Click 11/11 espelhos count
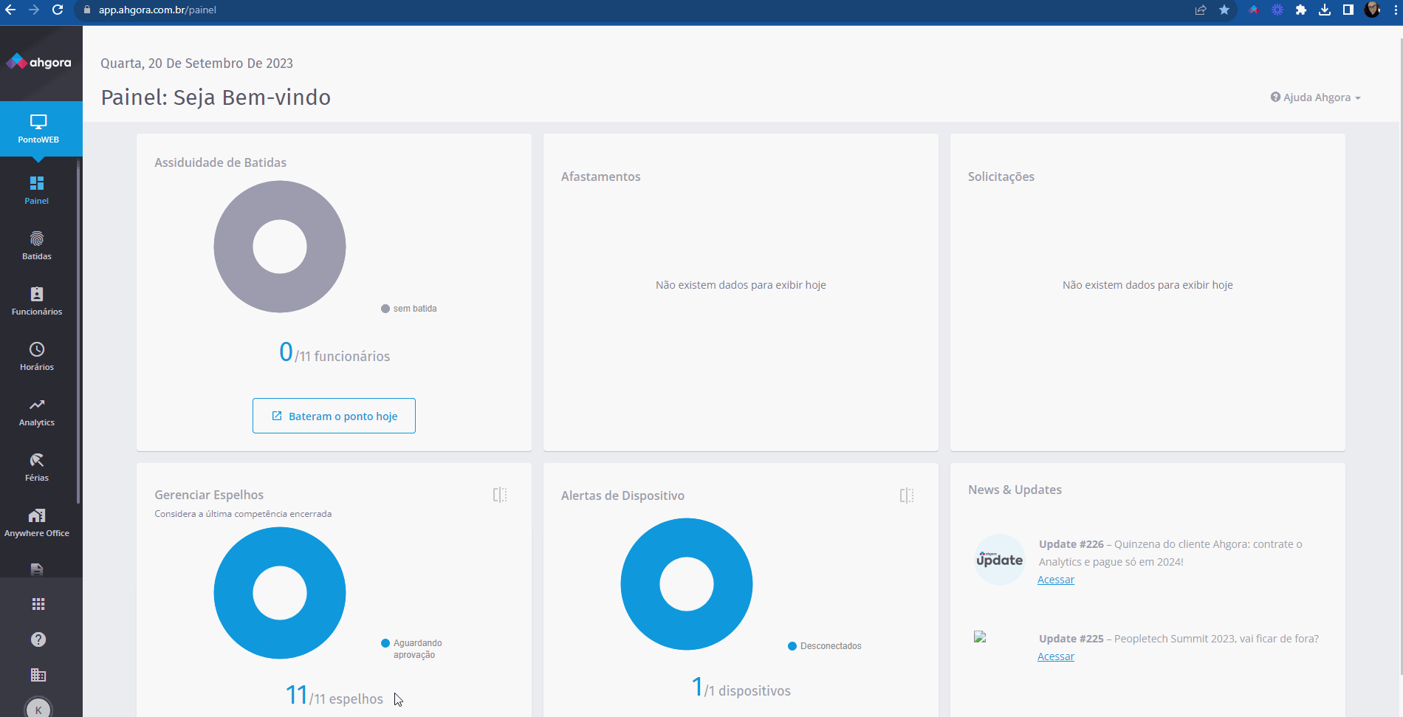This screenshot has height=717, width=1403. 335,696
